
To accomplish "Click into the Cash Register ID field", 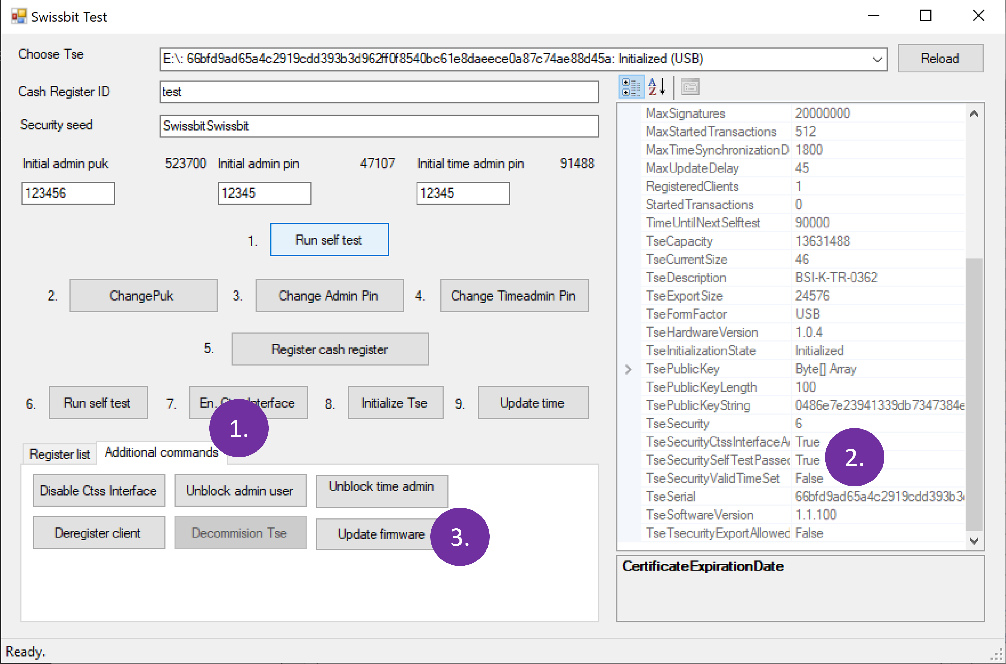I will [379, 92].
